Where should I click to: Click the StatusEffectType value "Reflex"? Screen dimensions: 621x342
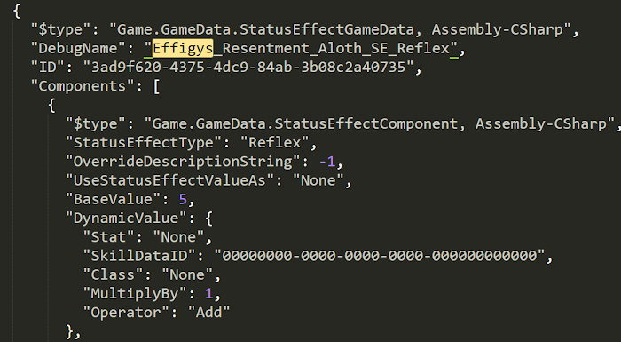pos(274,142)
